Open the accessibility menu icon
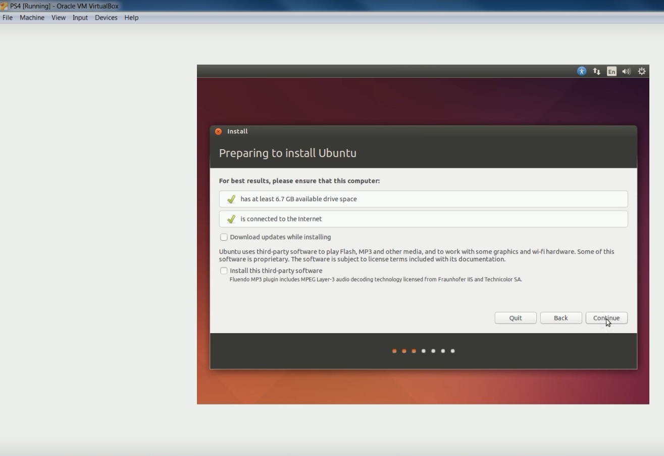The height and width of the screenshot is (456, 664). (x=582, y=71)
